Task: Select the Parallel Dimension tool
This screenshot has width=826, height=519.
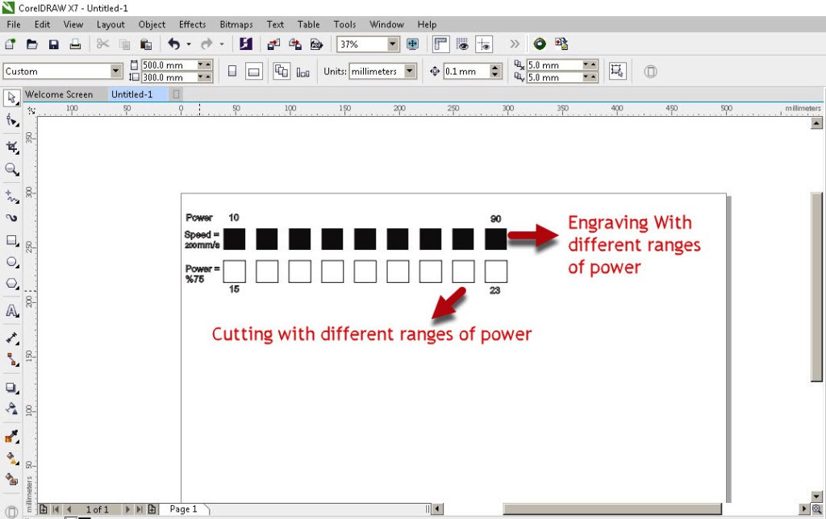Action: [x=11, y=338]
